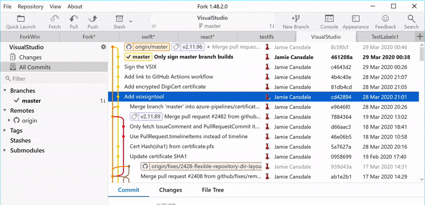
Task: Click the GitHub icon on origin/fixes branch label
Action: pyautogui.click(x=146, y=166)
